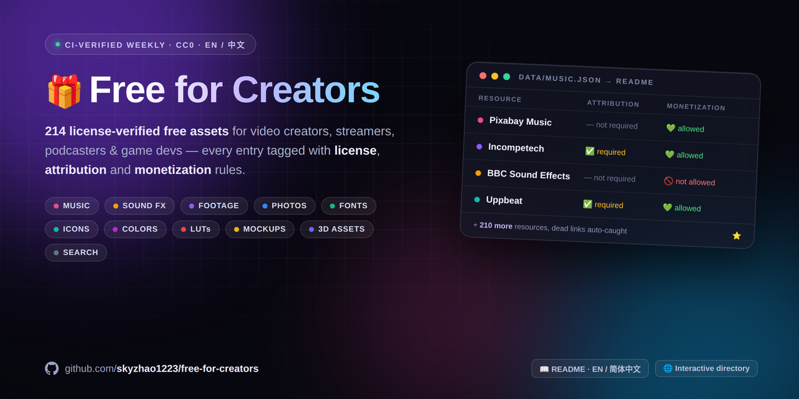Click the globe icon on Interactive directory
799x399 pixels.
click(668, 368)
